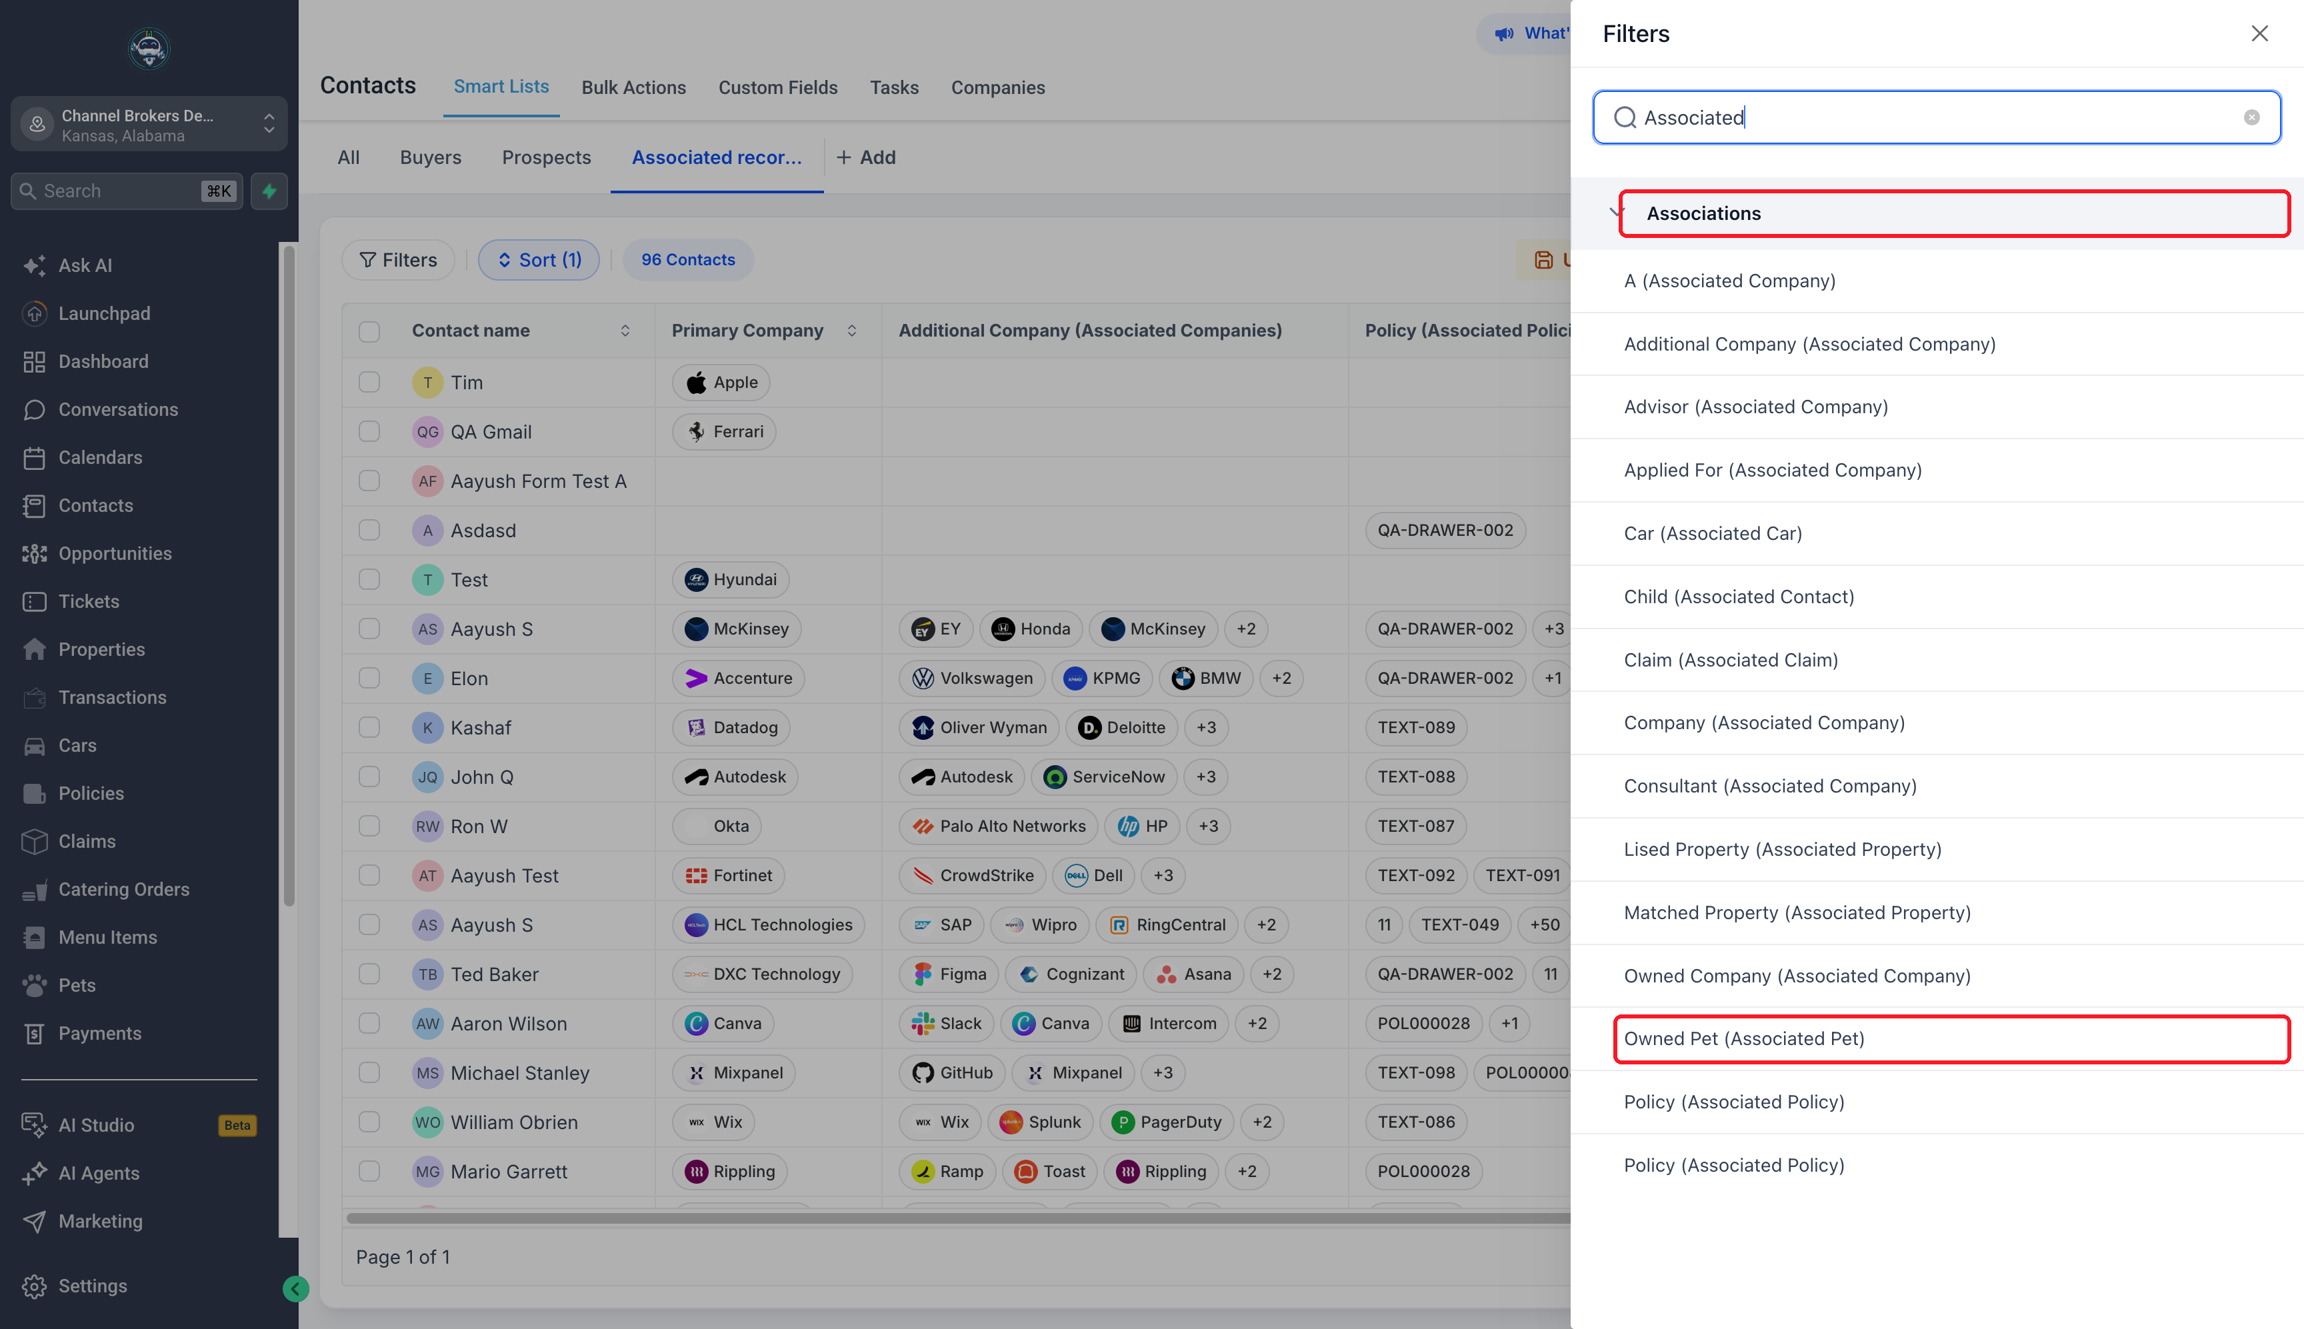The height and width of the screenshot is (1329, 2304).
Task: Check the select-all contacts header checkbox
Action: pos(369,331)
